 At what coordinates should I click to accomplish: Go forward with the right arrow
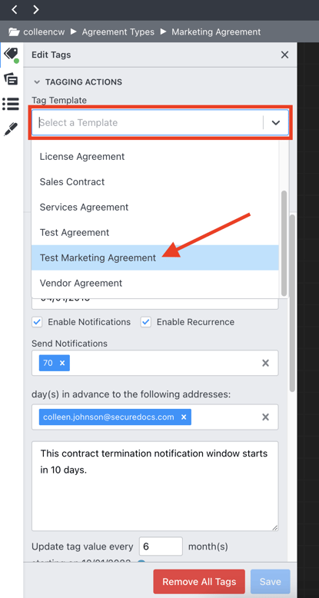pos(36,9)
